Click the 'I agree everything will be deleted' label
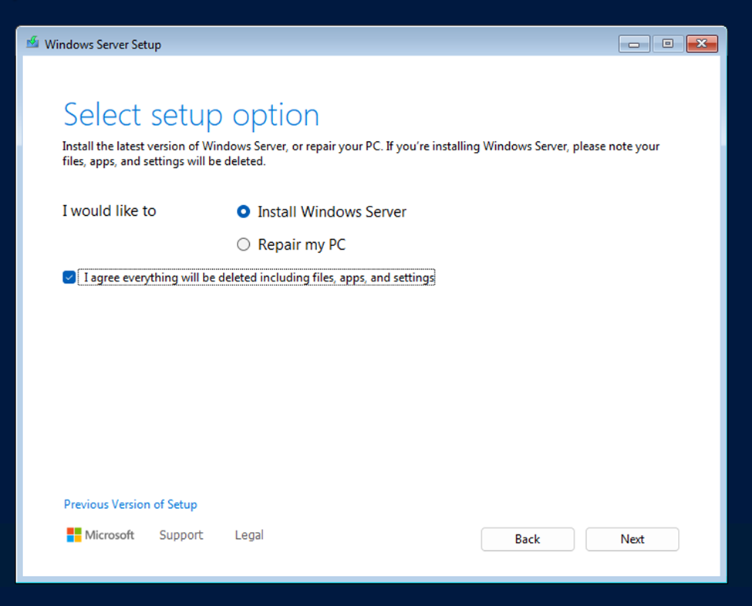The image size is (752, 606). point(257,277)
